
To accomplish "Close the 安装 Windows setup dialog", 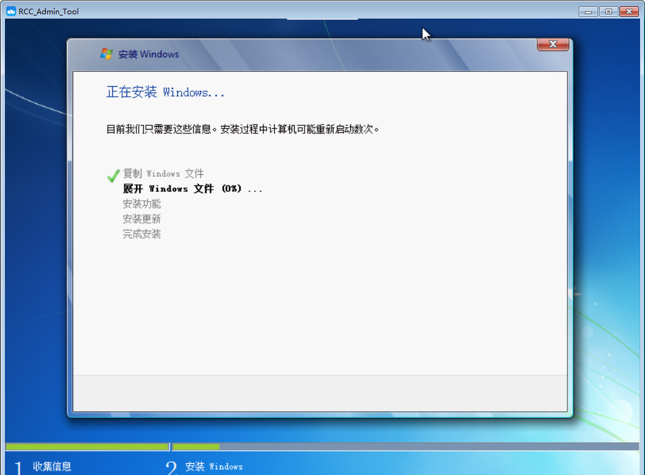I will coord(553,45).
